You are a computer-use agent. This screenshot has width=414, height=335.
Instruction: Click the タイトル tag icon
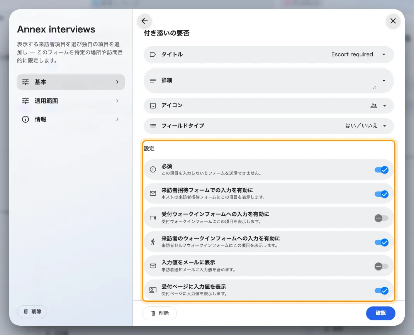coord(153,54)
